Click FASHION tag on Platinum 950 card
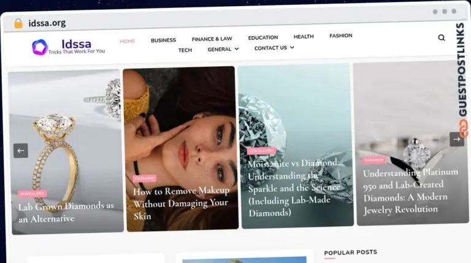Screen dimensions: 471x263 coord(374,161)
